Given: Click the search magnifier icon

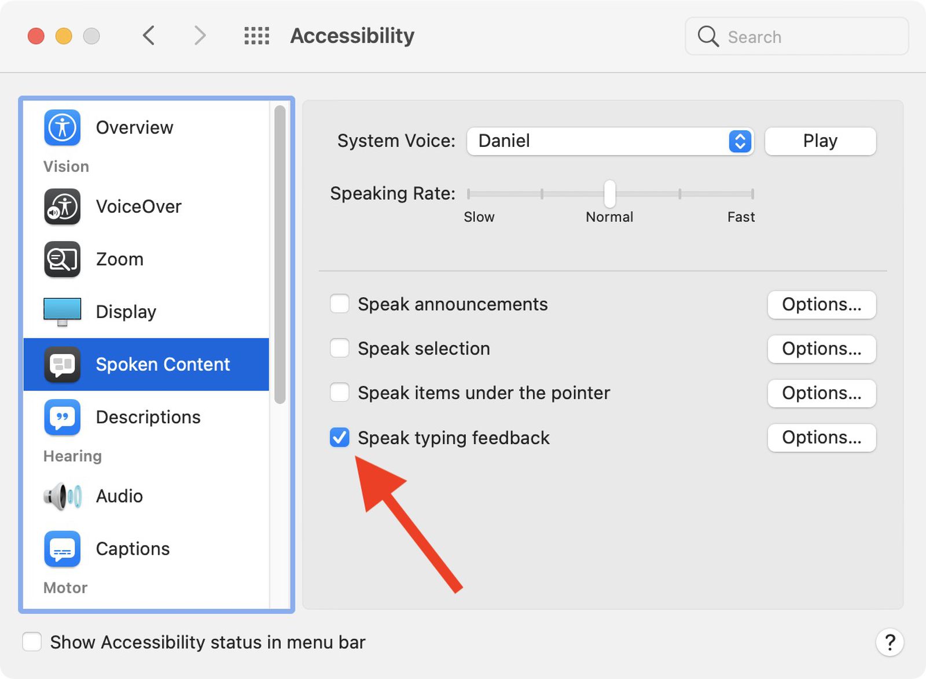Looking at the screenshot, I should point(708,36).
